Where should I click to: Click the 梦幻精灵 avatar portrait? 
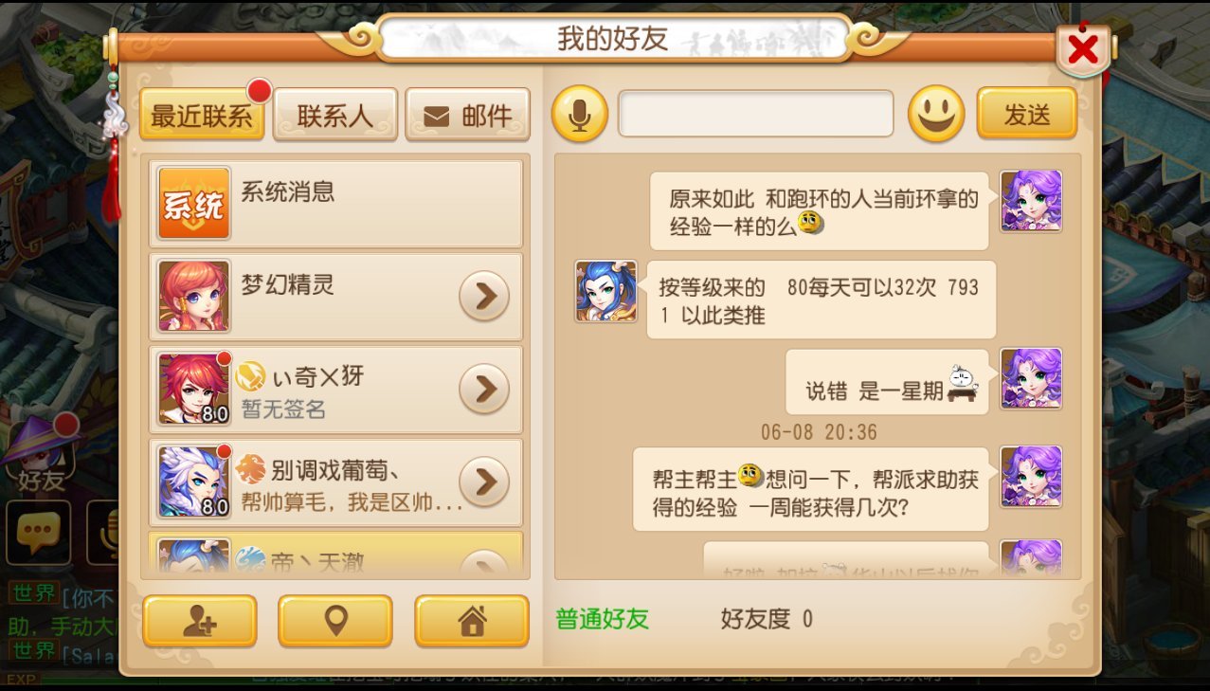tap(193, 296)
